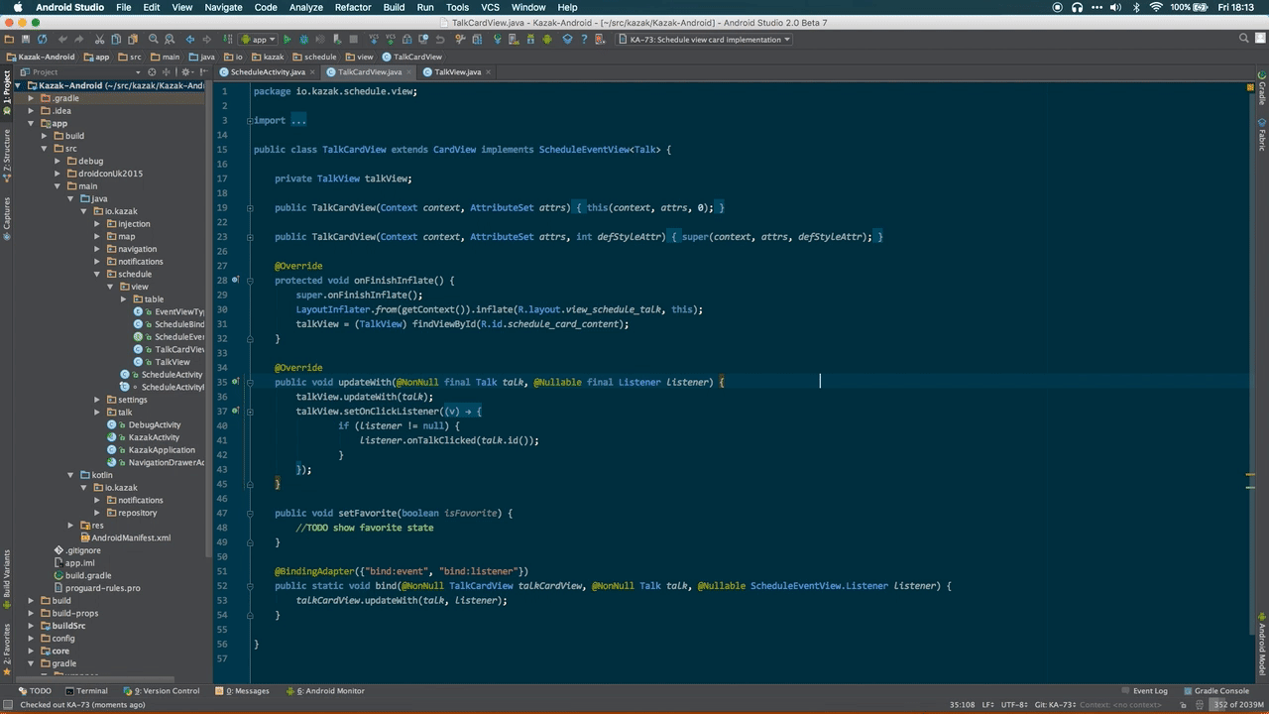Click the navigate Back arrow icon

click(x=189, y=40)
